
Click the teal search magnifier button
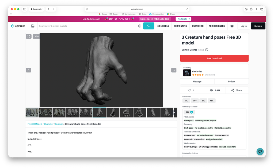tap(149, 26)
